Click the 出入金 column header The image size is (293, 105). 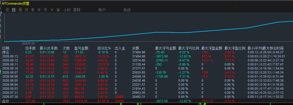click(x=120, y=48)
